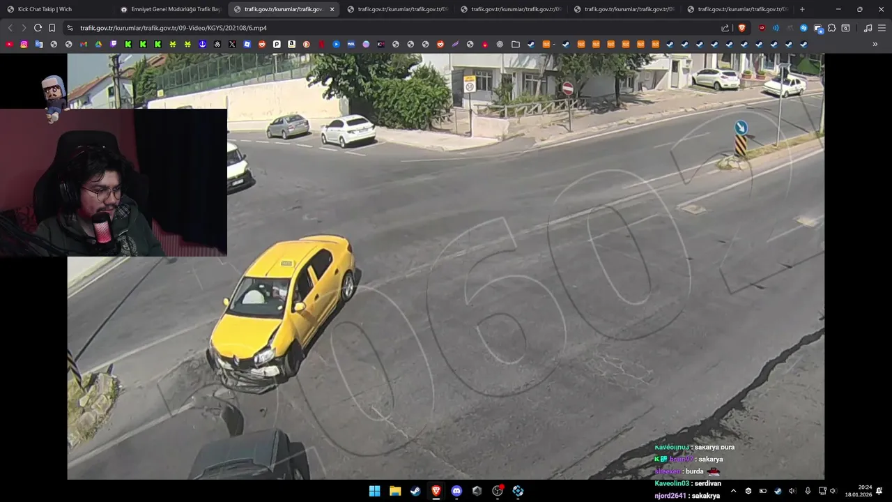The width and height of the screenshot is (892, 502).
Task: Click the address bar URL
Action: 174,28
